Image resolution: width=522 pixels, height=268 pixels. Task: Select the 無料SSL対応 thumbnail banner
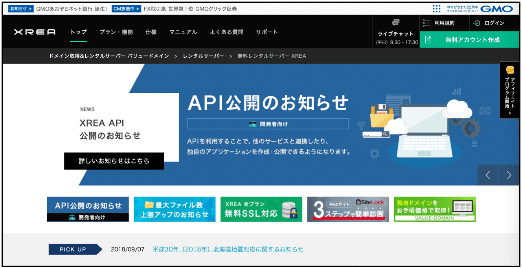[x=261, y=209]
